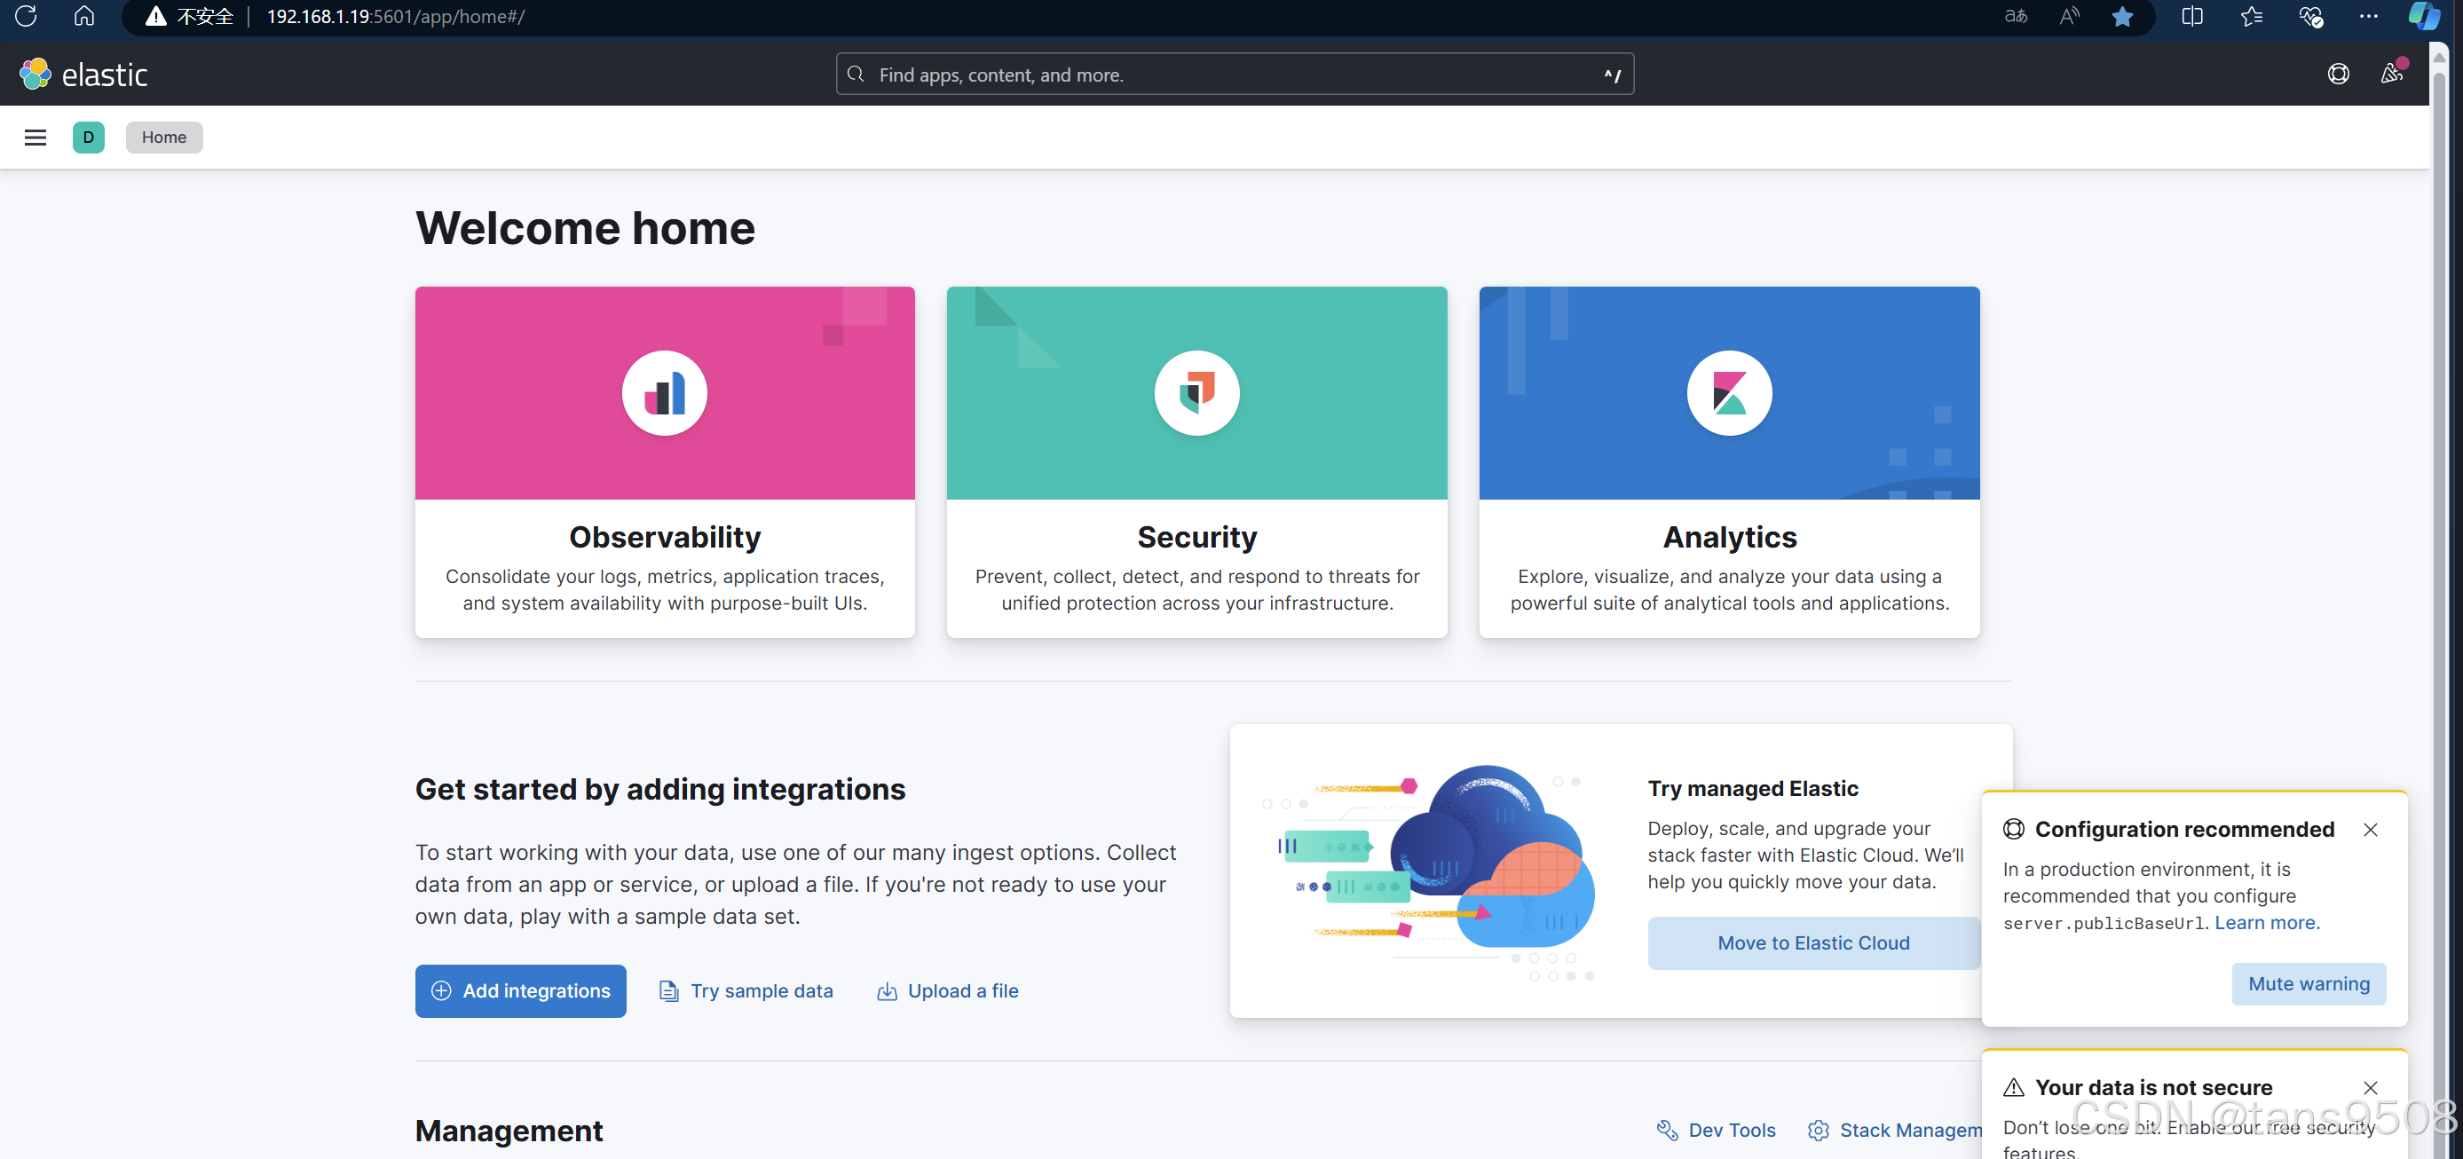Image resolution: width=2463 pixels, height=1159 pixels.
Task: Dismiss the Configuration recommended toast
Action: pos(2369,829)
